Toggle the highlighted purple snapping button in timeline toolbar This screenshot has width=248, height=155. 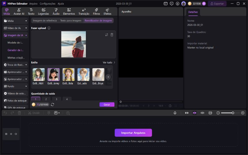(x=194, y=113)
